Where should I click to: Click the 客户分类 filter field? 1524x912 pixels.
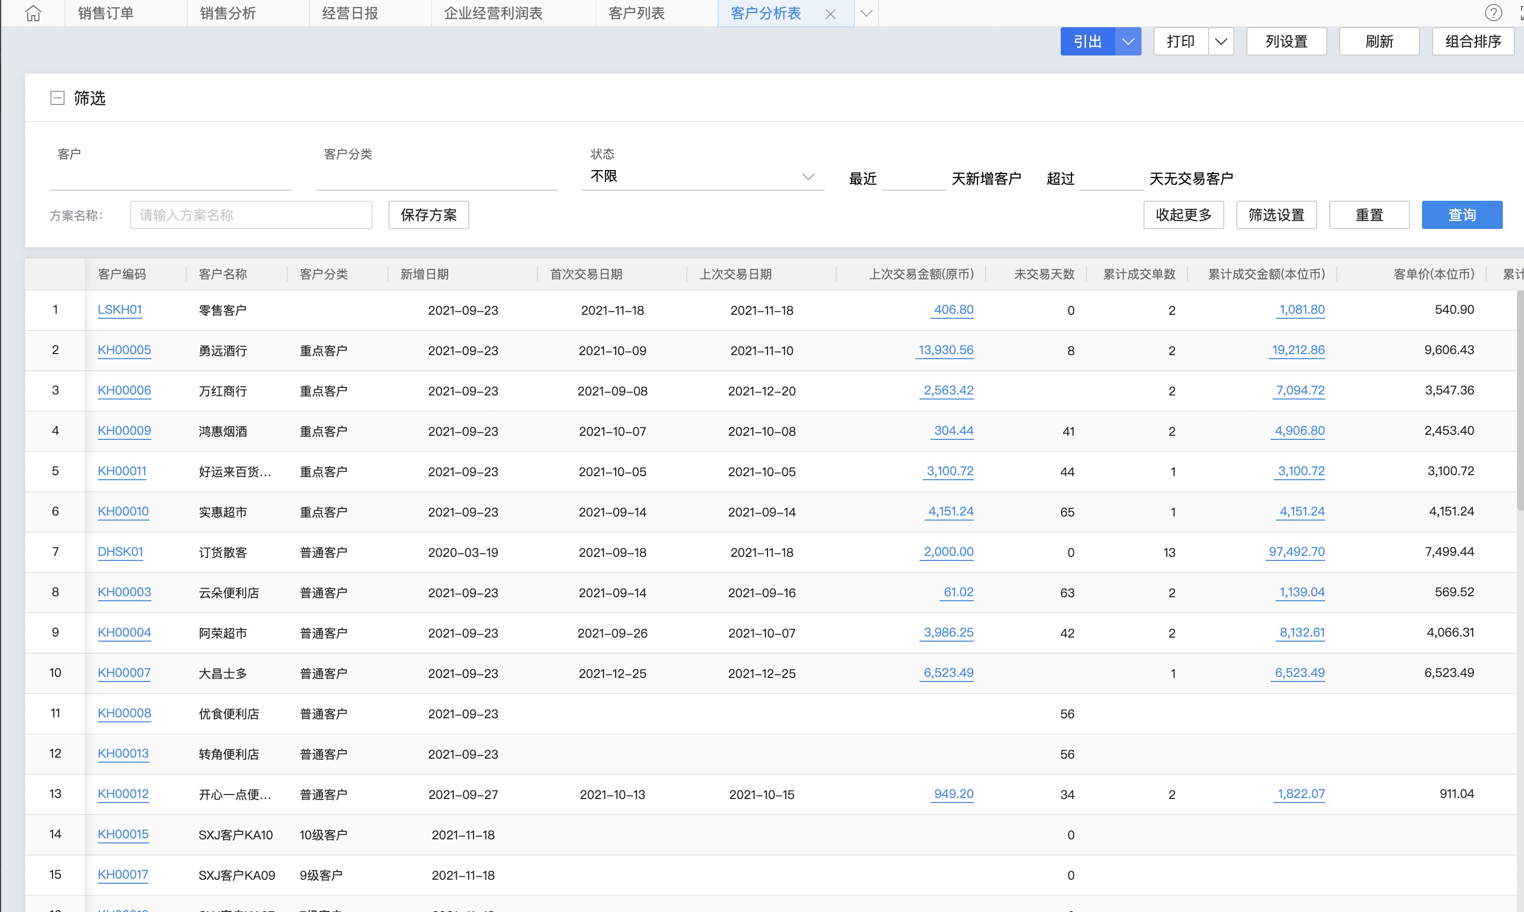[x=437, y=178]
